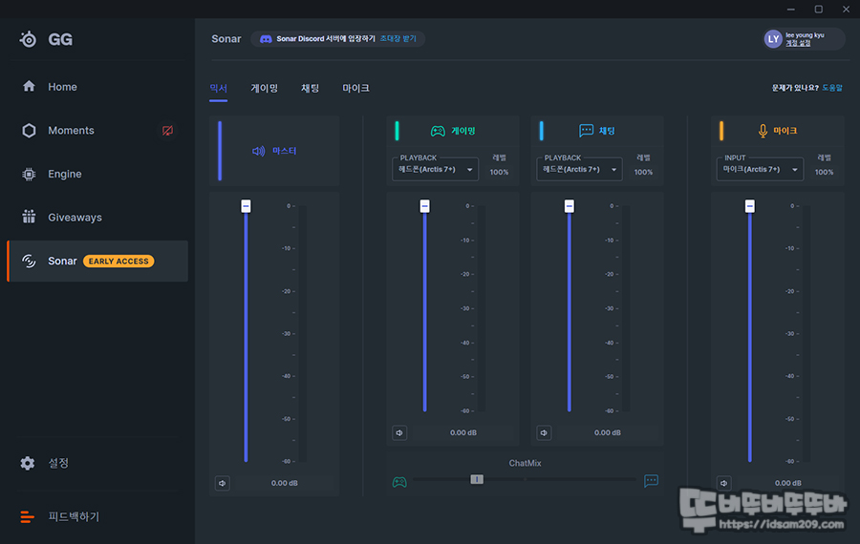The height and width of the screenshot is (544, 860).
Task: Open microphone INPUT device dropdown
Action: 760,169
